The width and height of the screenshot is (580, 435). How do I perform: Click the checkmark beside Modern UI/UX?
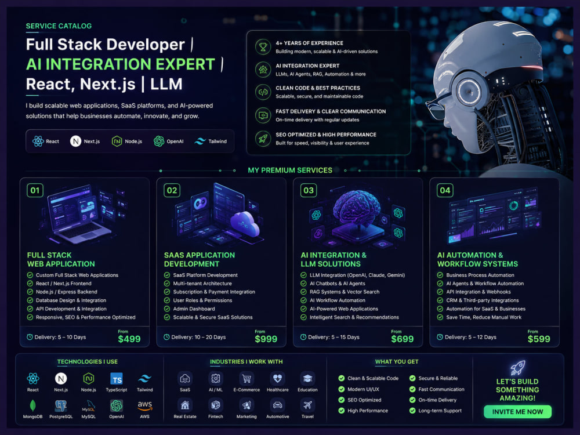coord(342,389)
